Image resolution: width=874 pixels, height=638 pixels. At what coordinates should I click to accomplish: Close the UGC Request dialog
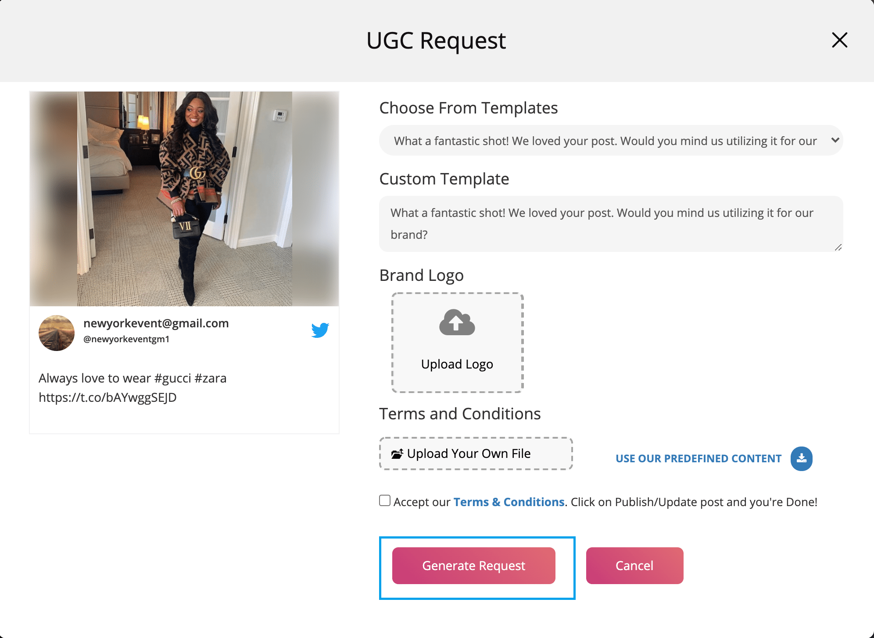(839, 40)
